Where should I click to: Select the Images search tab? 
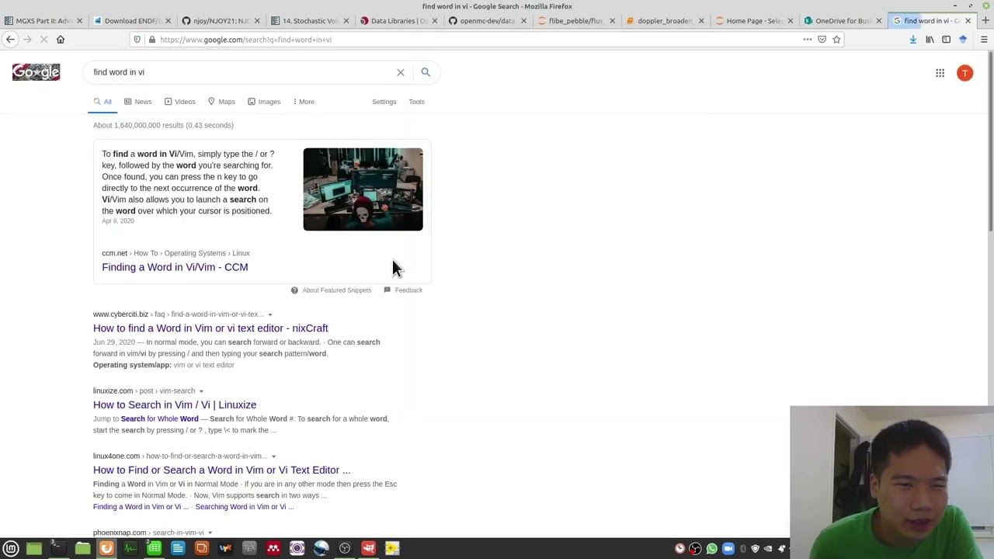point(264,102)
